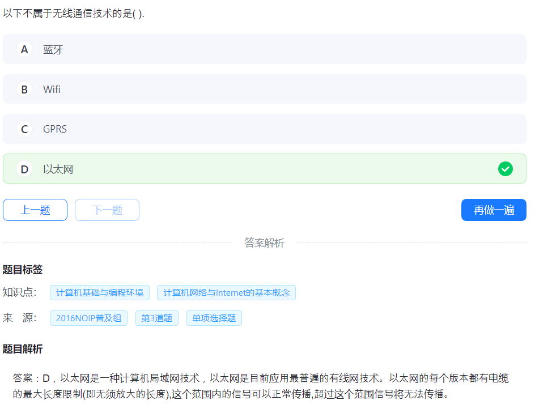
Task: Select option B Wifi
Action: point(265,89)
